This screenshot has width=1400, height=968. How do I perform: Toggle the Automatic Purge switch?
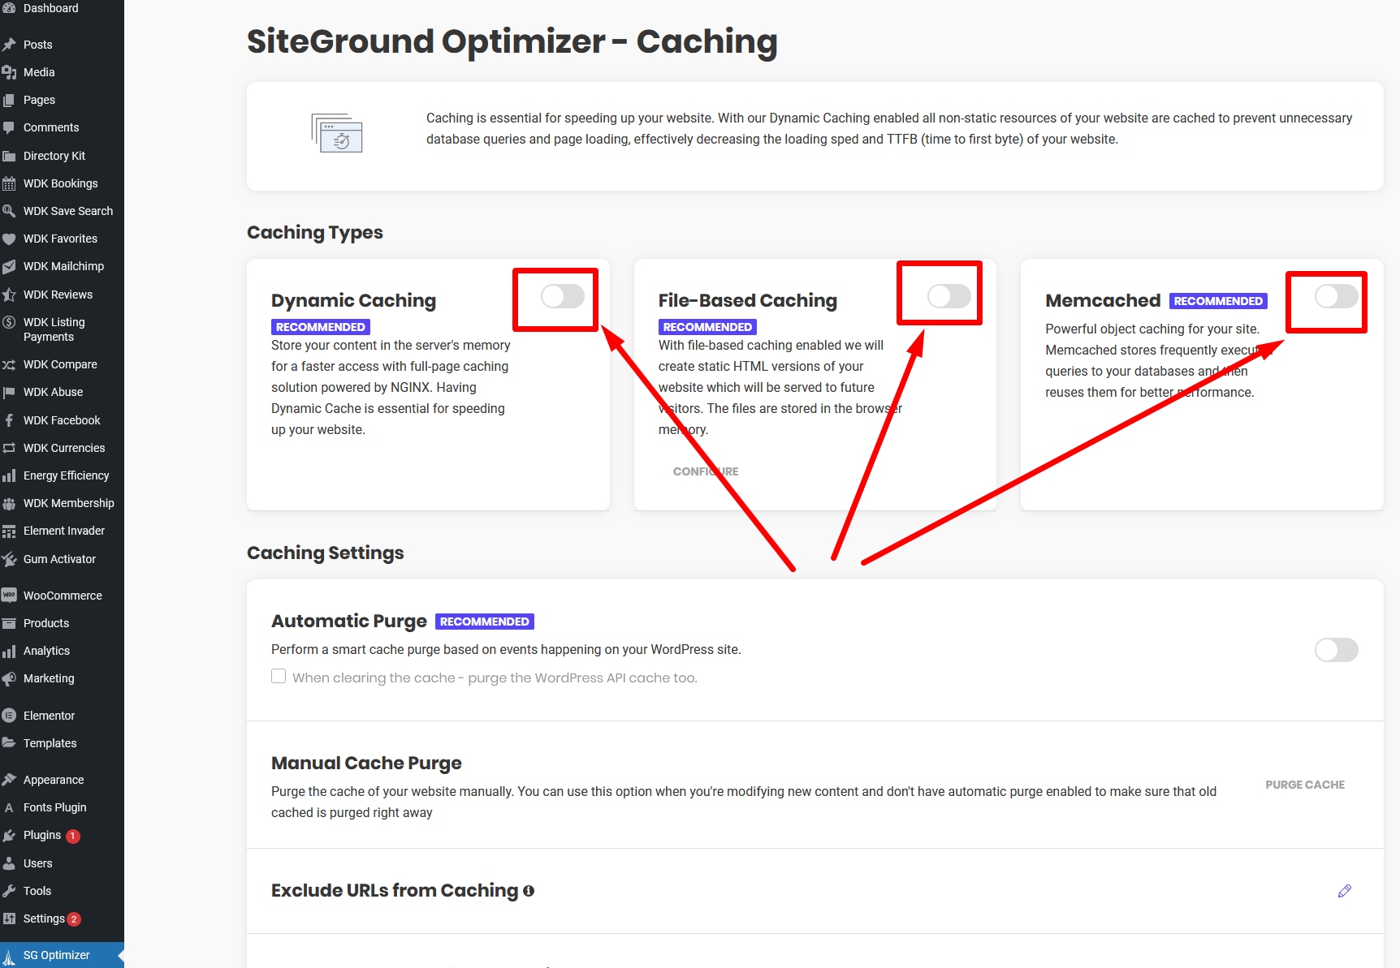1337,650
